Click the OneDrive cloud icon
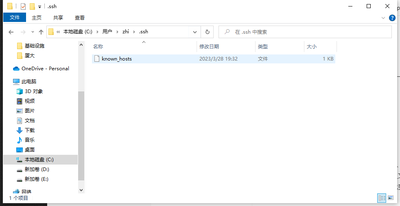Image resolution: width=400 pixels, height=206 pixels. 16,69
